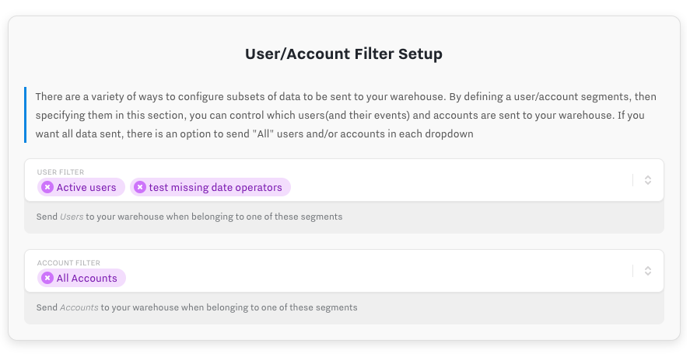Remove the Active users segment chip

tap(47, 187)
